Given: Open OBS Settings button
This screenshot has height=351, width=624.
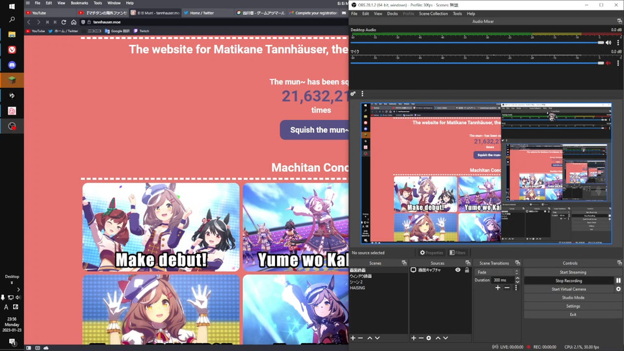Looking at the screenshot, I should [573, 306].
